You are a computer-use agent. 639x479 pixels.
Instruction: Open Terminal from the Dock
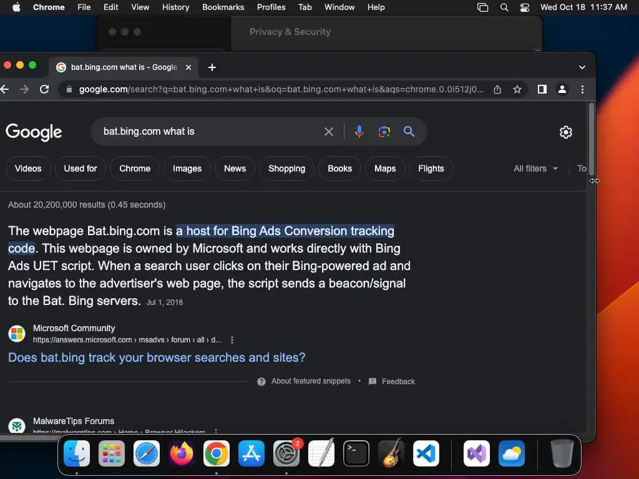pyautogui.click(x=356, y=453)
